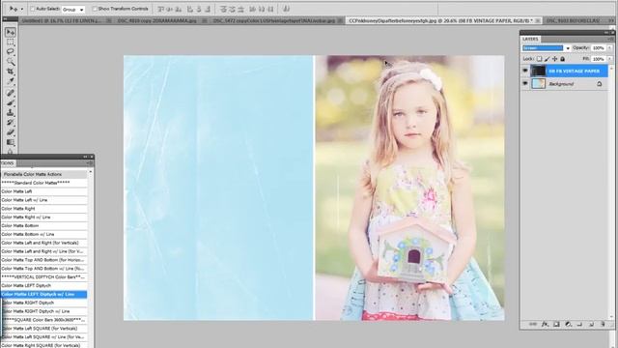Click the Align Horizontal Centers icon

tap(199, 9)
